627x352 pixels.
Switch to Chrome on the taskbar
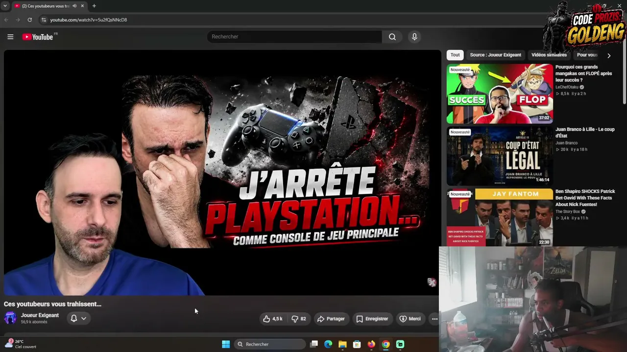pyautogui.click(x=386, y=344)
